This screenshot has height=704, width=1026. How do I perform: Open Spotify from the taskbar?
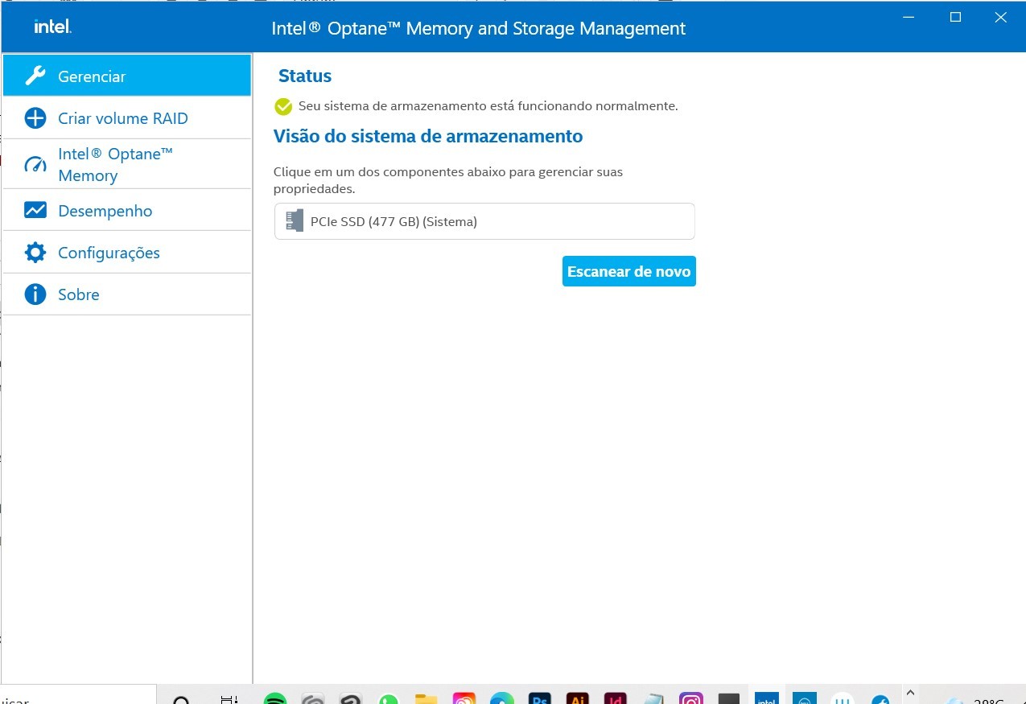coord(275,698)
